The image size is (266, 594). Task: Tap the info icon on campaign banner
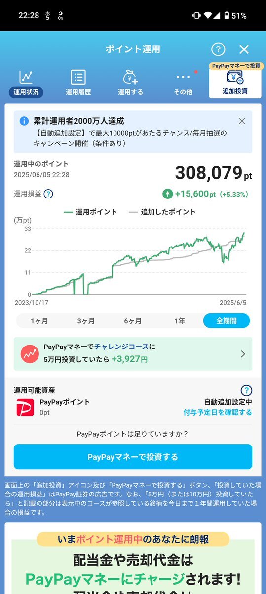(x=24, y=121)
